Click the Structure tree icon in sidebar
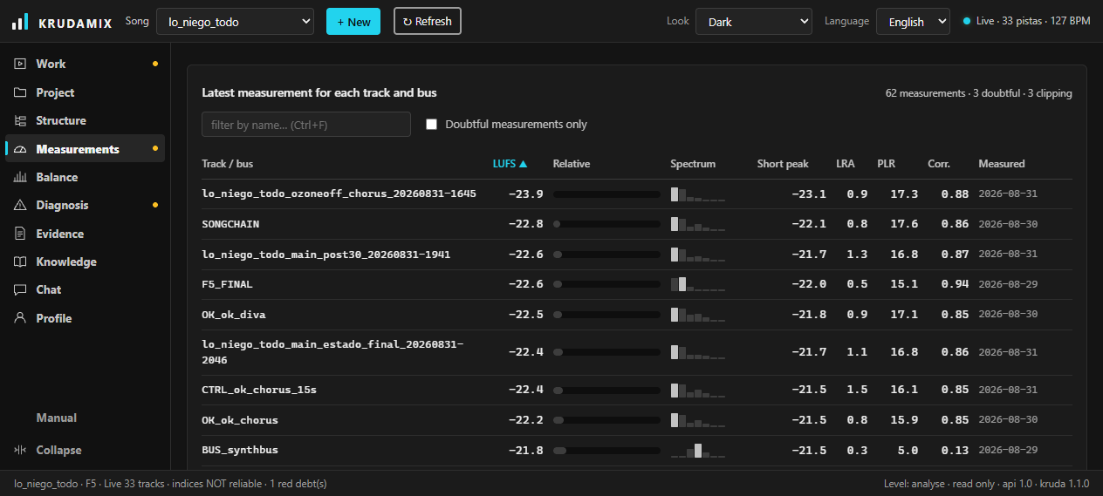Screen dimensions: 1103x496 20,120
